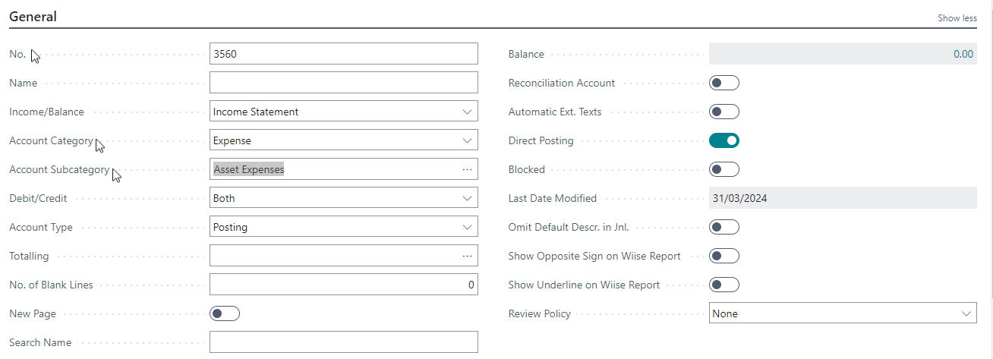Toggle Show Underline on Wiise Report
Viewport: 993px width, 359px height.
723,285
